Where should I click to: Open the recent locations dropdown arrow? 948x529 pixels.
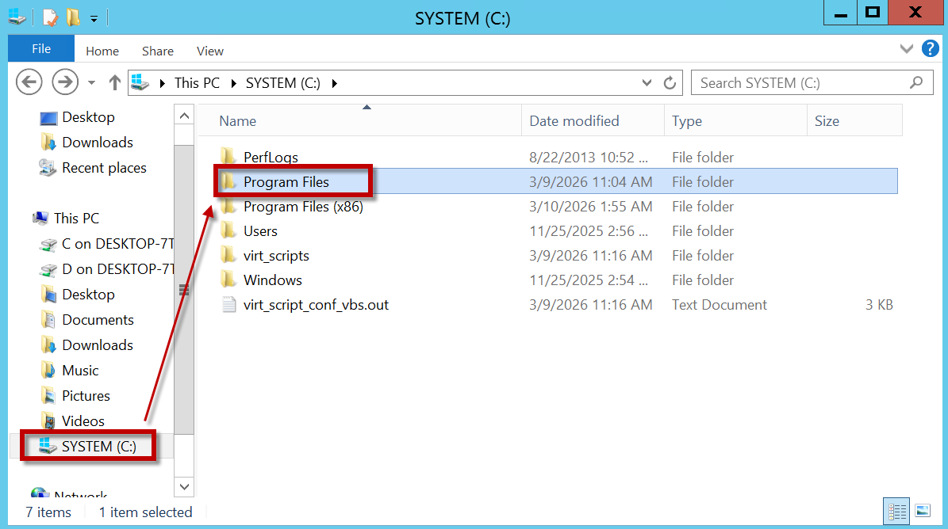pyautogui.click(x=91, y=82)
